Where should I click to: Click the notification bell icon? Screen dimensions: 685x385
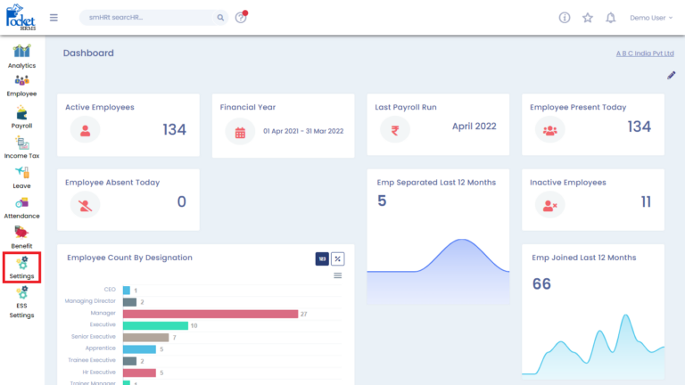pos(611,18)
